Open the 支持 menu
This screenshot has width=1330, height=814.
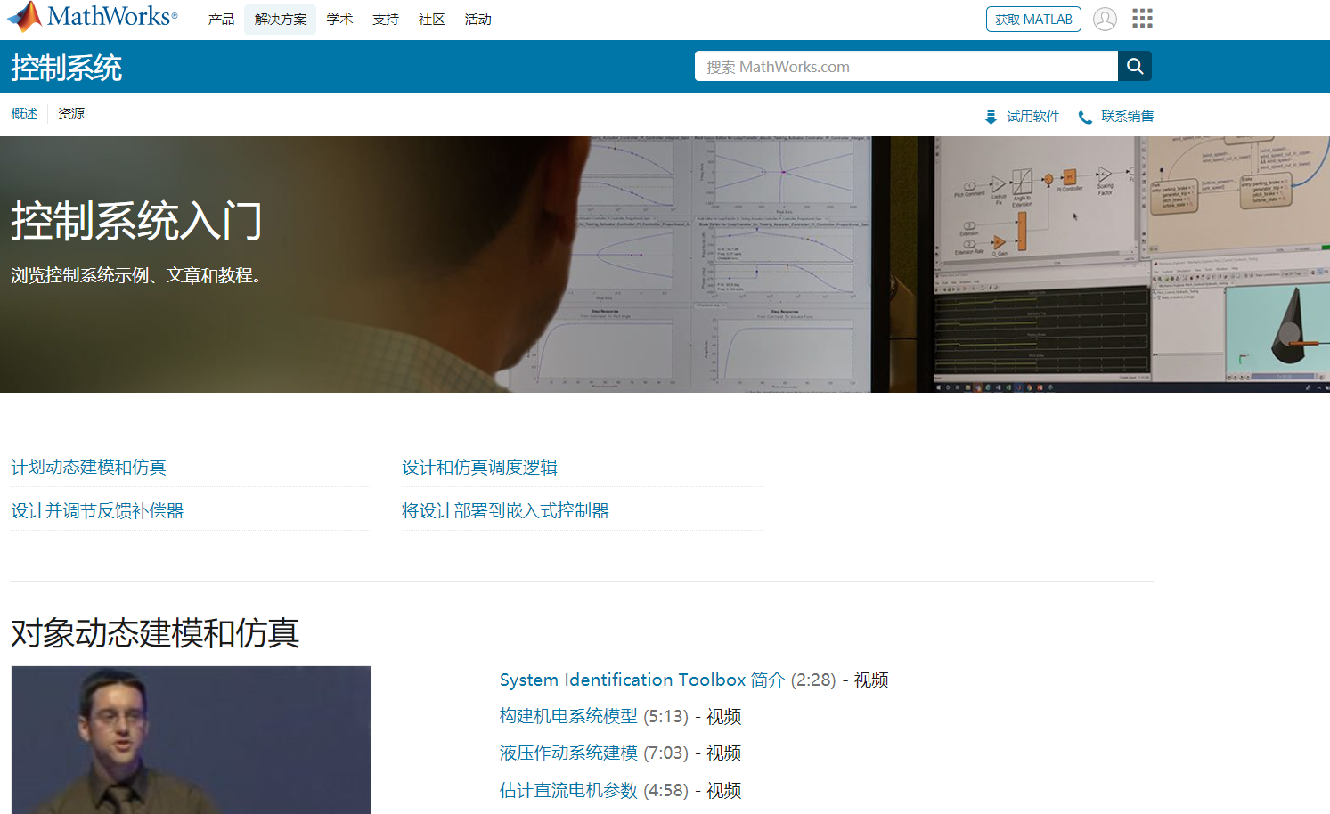click(x=386, y=19)
